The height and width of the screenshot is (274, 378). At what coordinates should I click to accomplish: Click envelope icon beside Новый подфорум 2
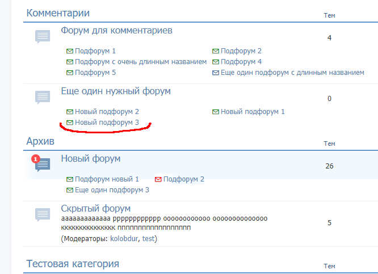(x=70, y=112)
